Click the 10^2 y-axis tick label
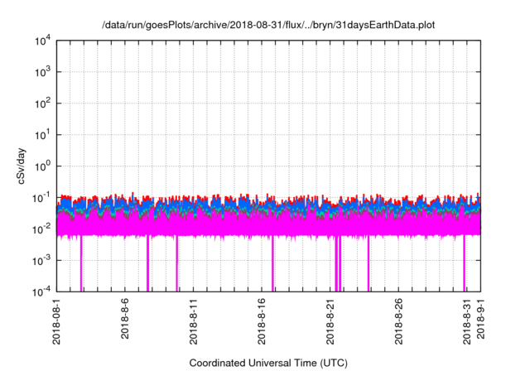This screenshot has height=371, width=530. 42,104
